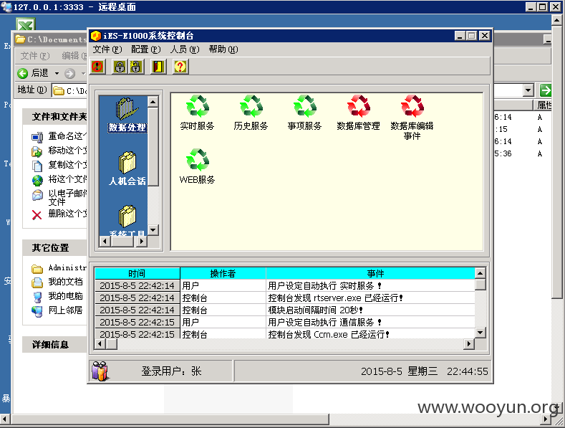
Task: Click 重命名 task icon in Explorer panel
Action: pos(37,137)
